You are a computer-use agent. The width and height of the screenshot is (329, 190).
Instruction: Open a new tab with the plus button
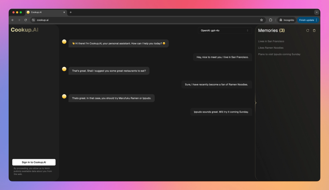click(71, 12)
